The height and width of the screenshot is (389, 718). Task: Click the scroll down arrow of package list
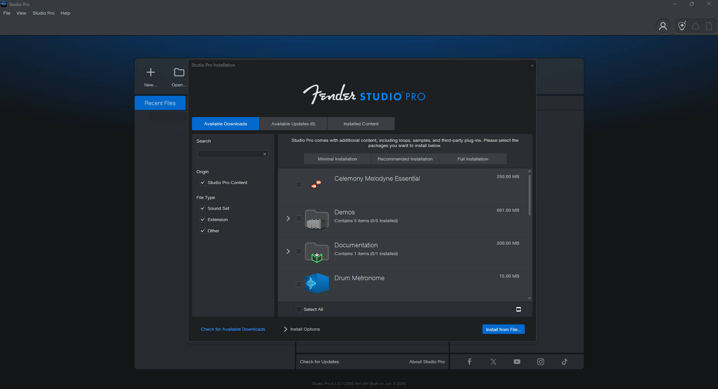(x=529, y=298)
